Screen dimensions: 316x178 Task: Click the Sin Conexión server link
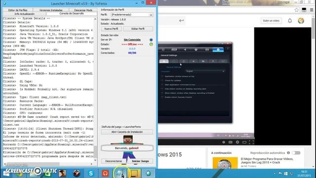[132, 40]
